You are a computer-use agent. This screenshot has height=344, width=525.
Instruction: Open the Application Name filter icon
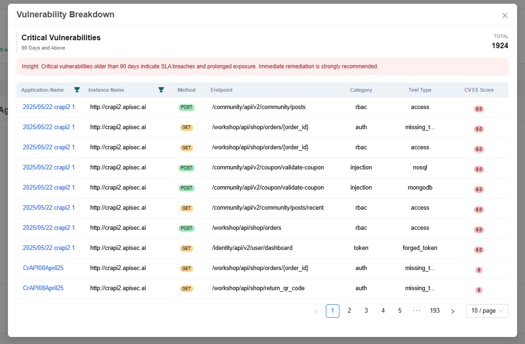[x=77, y=90]
